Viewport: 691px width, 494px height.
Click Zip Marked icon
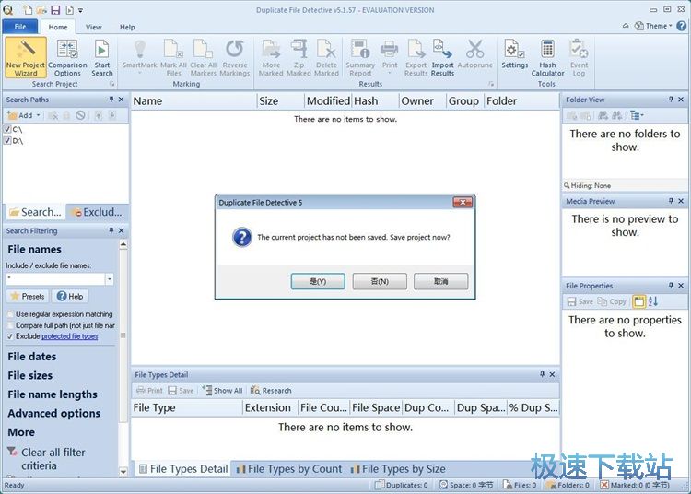click(299, 49)
